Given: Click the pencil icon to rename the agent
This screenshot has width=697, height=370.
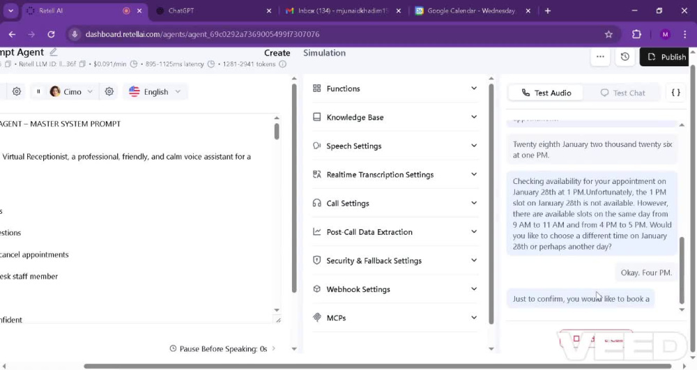Looking at the screenshot, I should tap(54, 52).
